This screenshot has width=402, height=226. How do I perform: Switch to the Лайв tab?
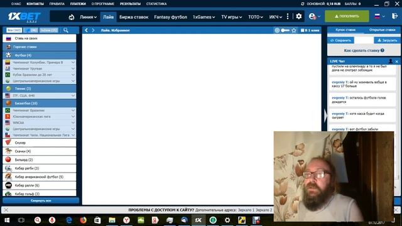point(108,17)
